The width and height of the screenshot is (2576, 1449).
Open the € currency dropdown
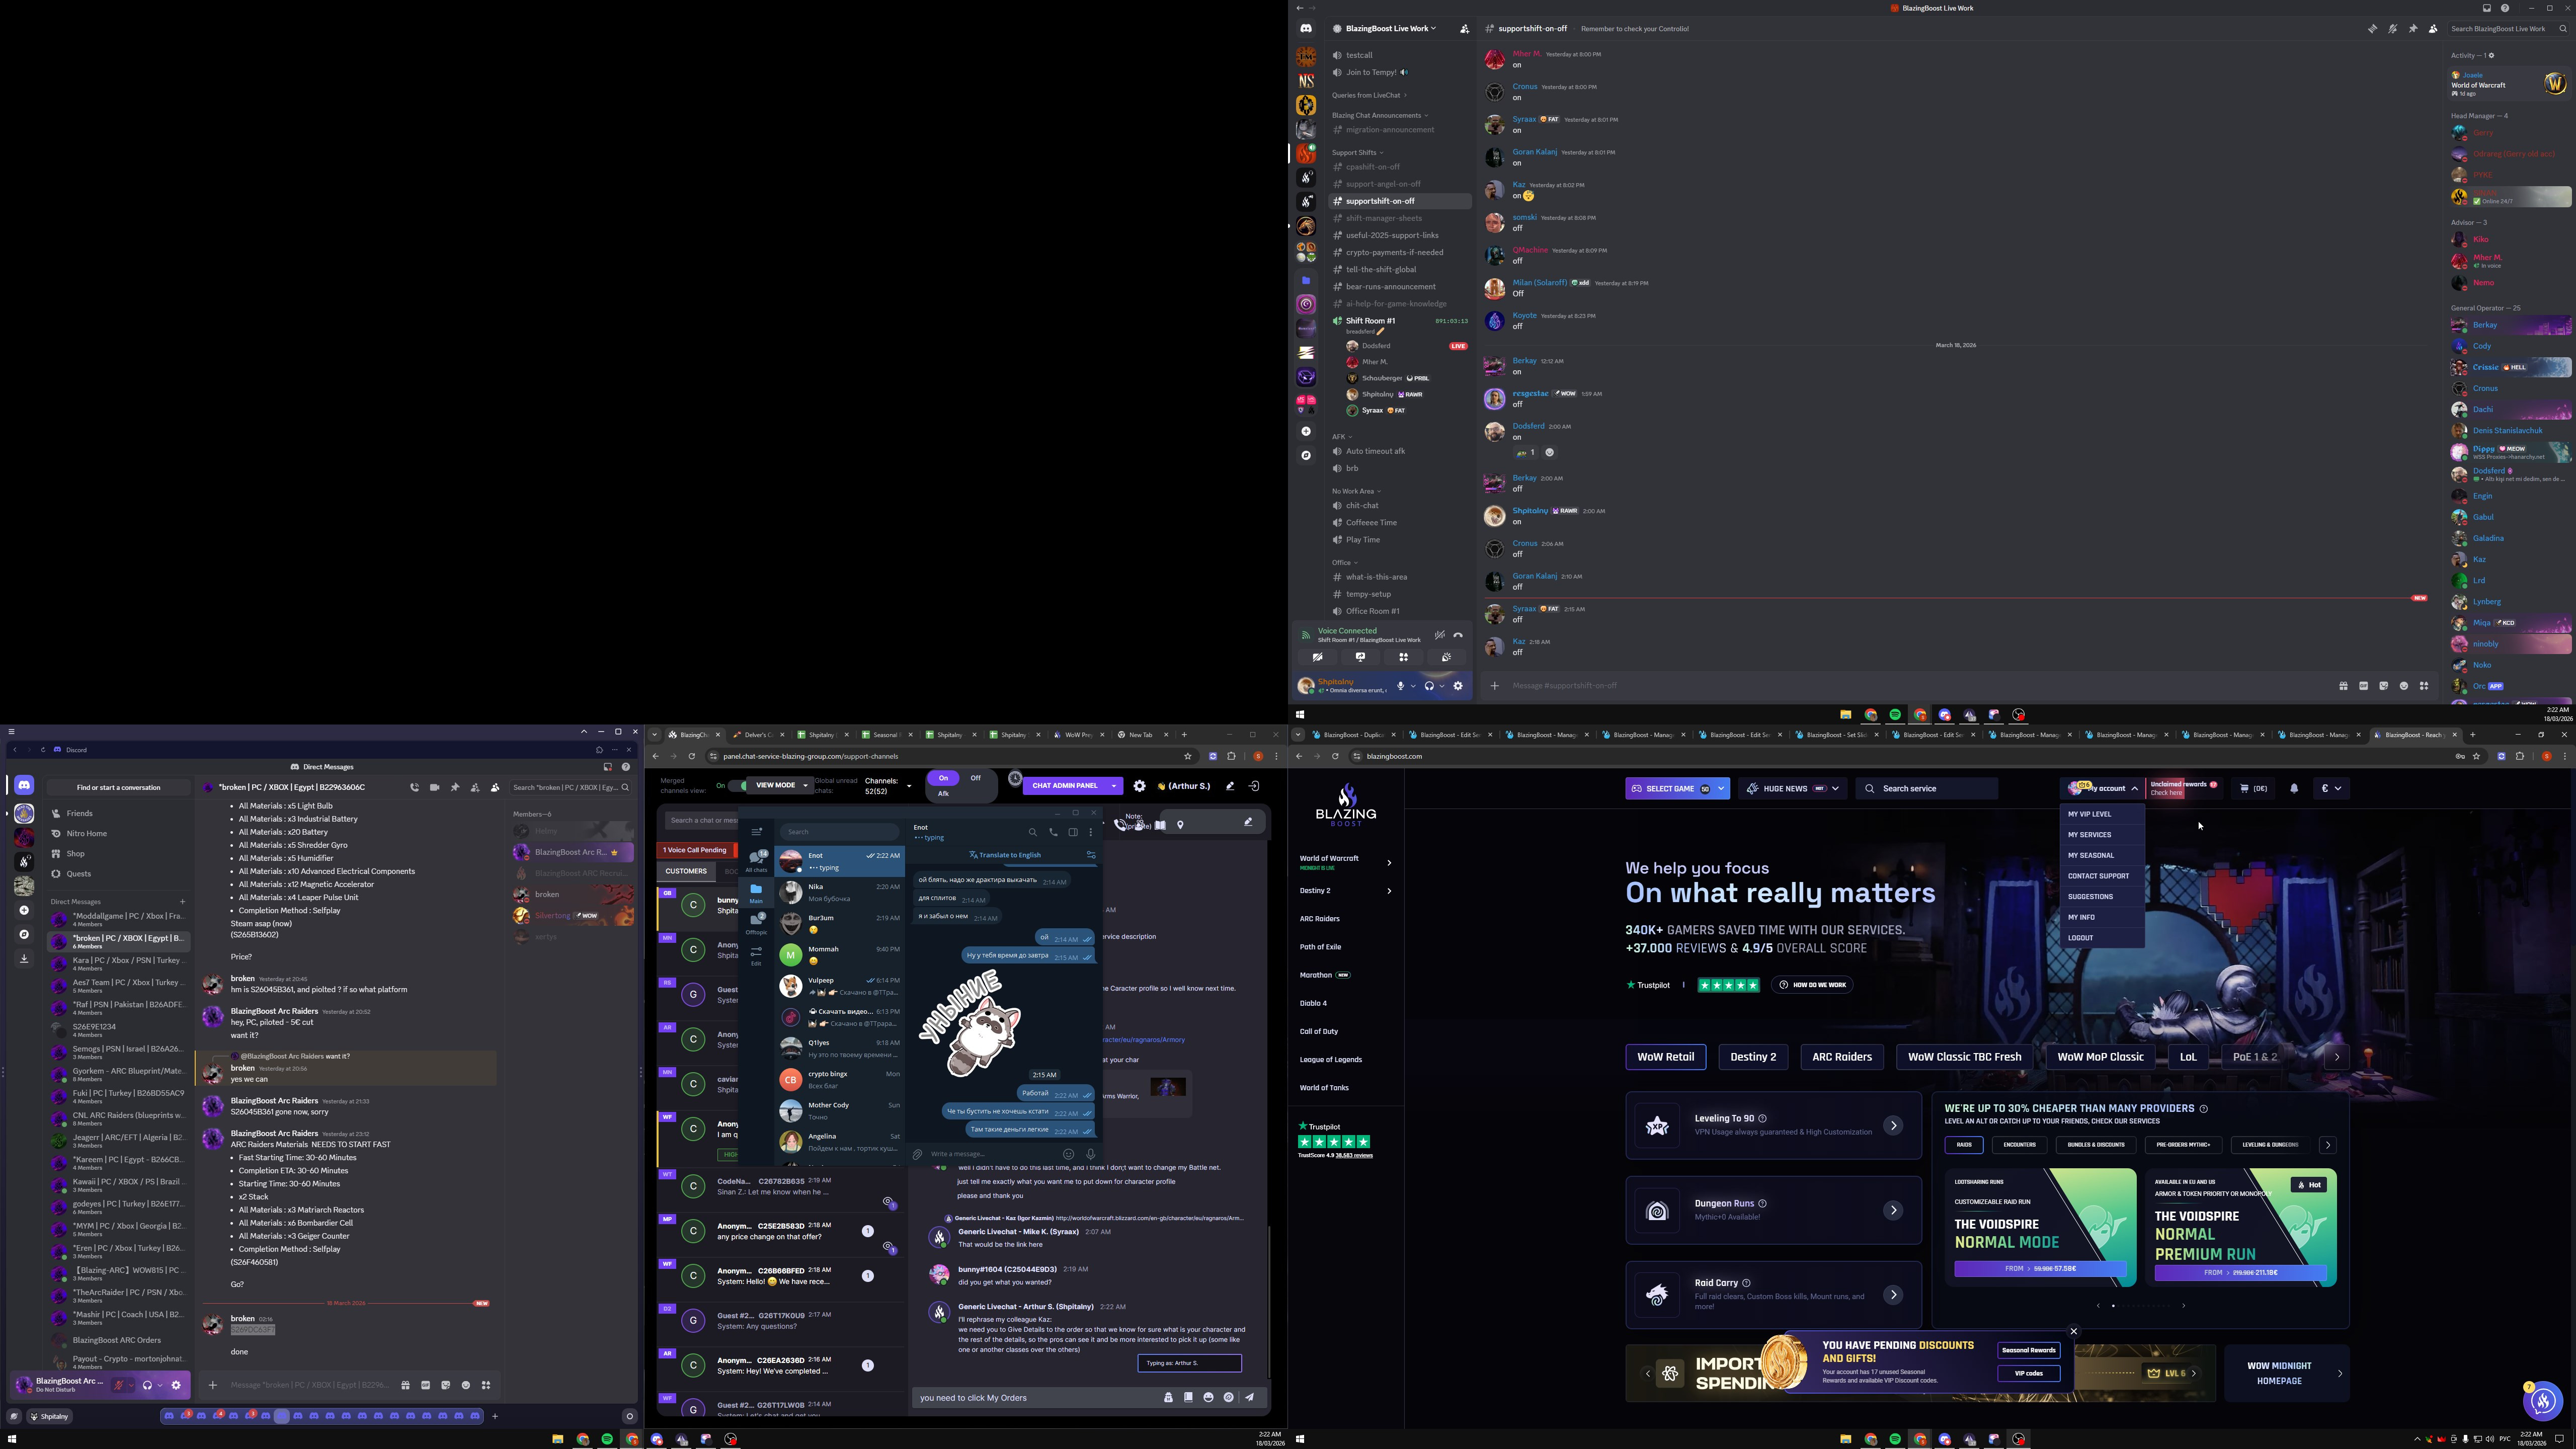(2331, 788)
